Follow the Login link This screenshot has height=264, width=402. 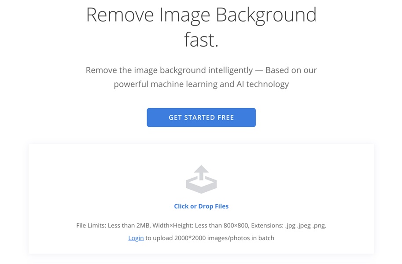click(136, 238)
